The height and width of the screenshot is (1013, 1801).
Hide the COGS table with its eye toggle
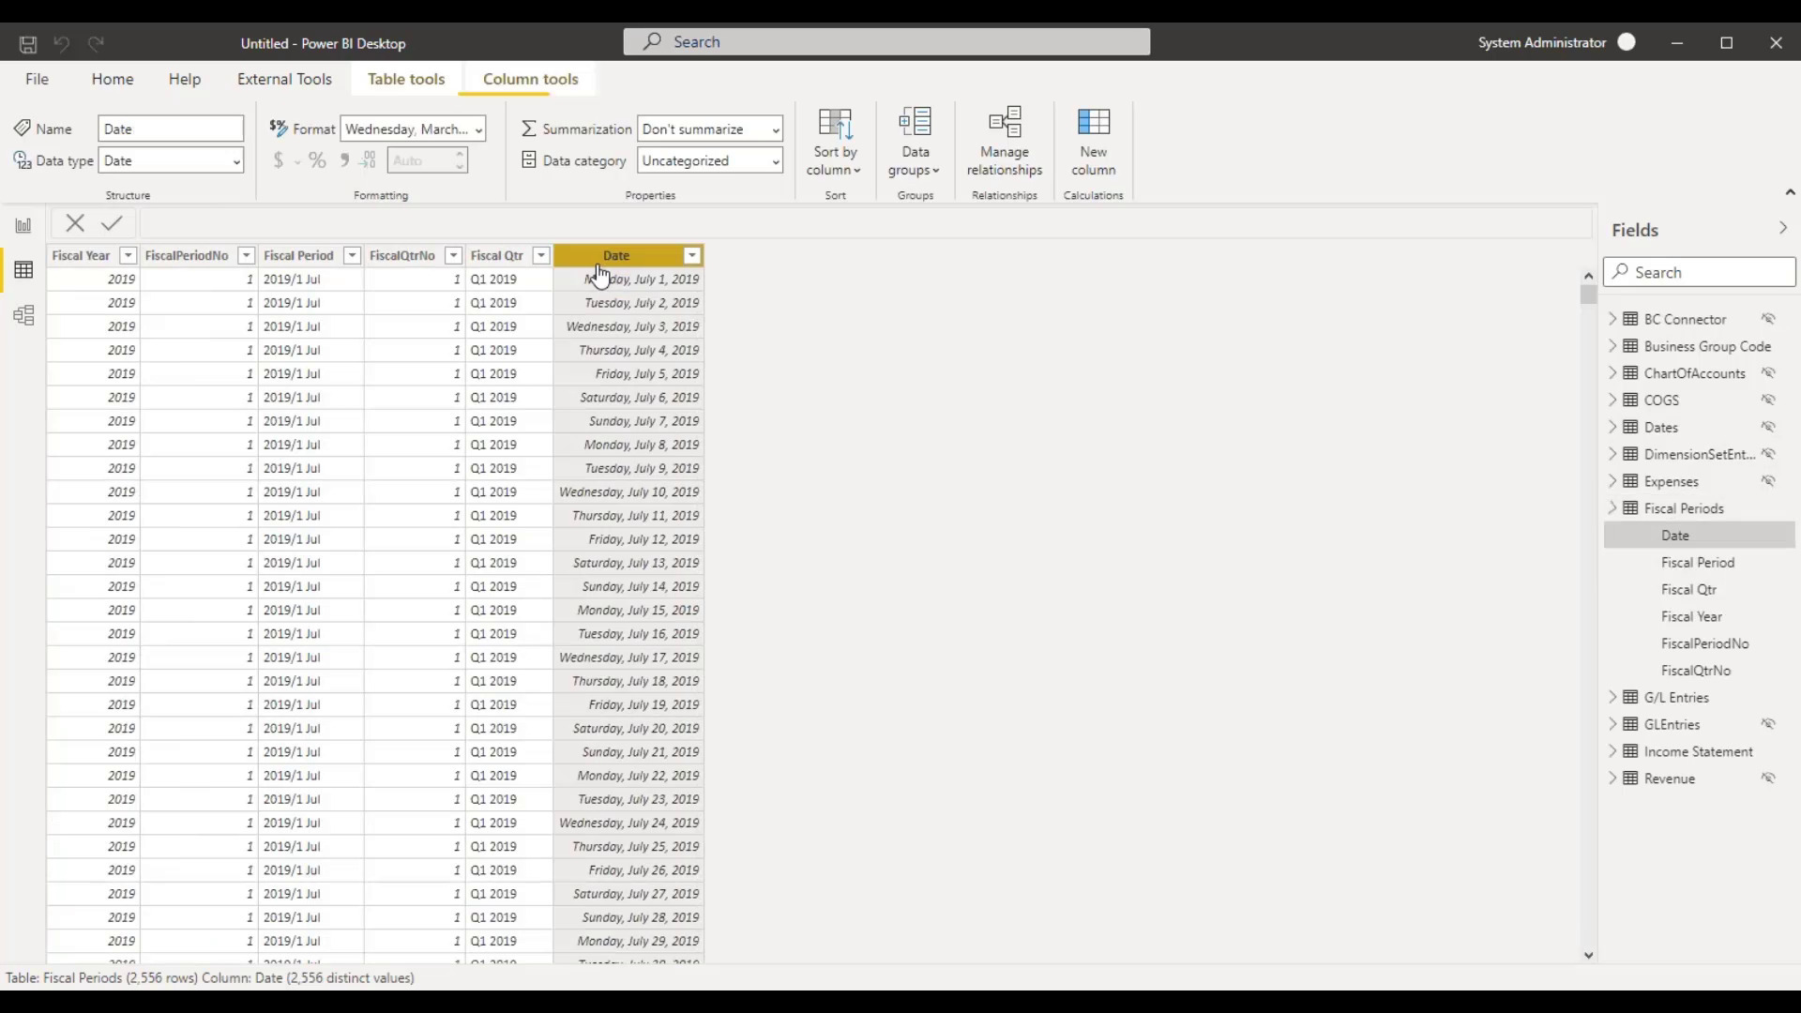click(1769, 400)
